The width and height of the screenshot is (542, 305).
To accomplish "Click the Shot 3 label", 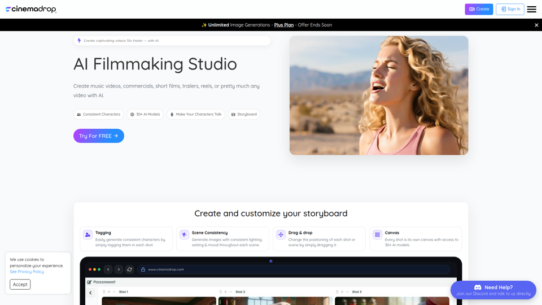I will [x=357, y=292].
